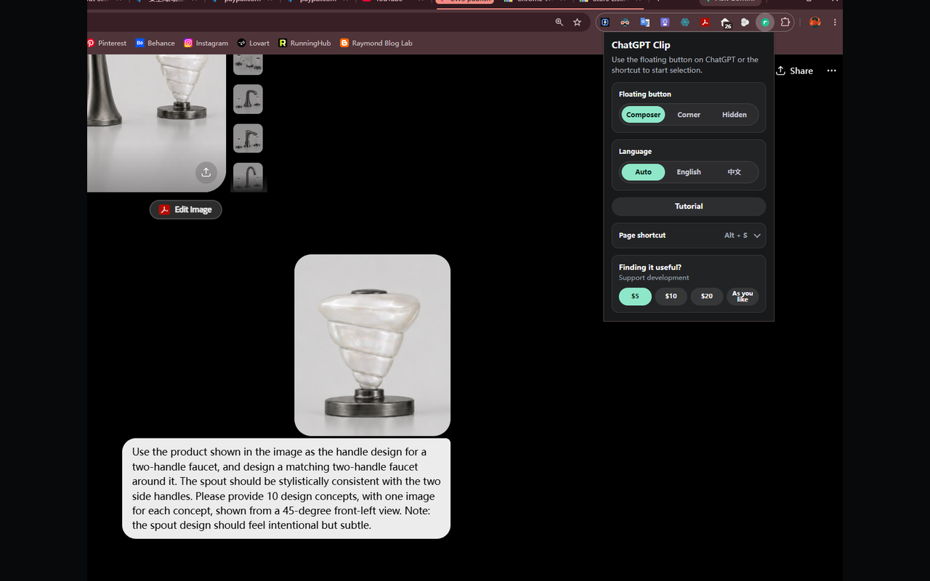
Task: Open the Pinterest bookmark
Action: point(107,43)
